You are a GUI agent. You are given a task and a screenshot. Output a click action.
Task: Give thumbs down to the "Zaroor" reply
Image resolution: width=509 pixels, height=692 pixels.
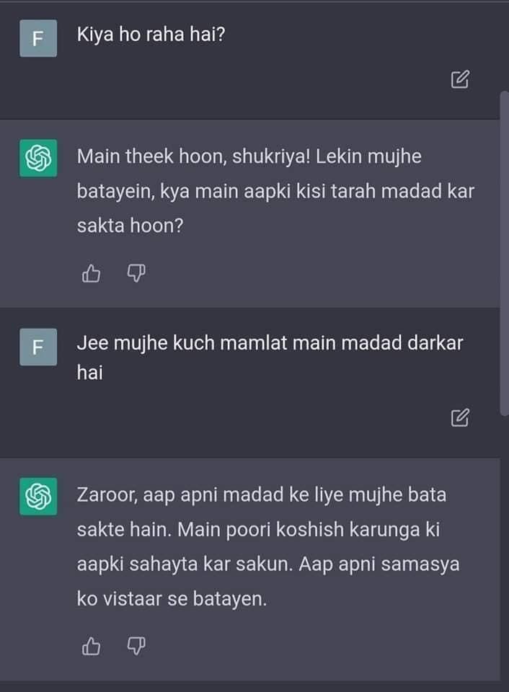pyautogui.click(x=136, y=646)
